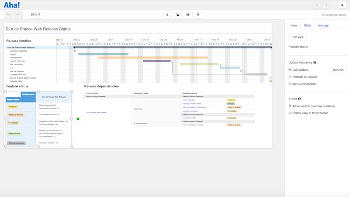Click the Site translation row label
The height and width of the screenshot is (197, 350).
[x=16, y=64]
